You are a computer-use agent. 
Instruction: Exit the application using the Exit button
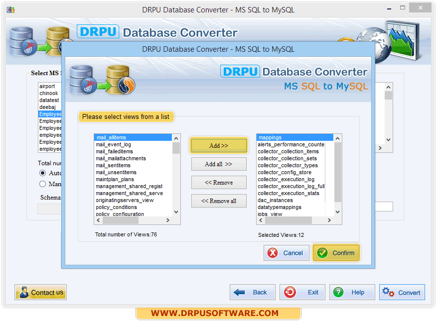click(302, 292)
